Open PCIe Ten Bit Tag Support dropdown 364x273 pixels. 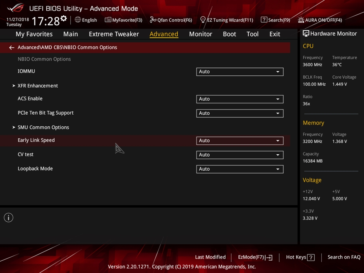240,113
